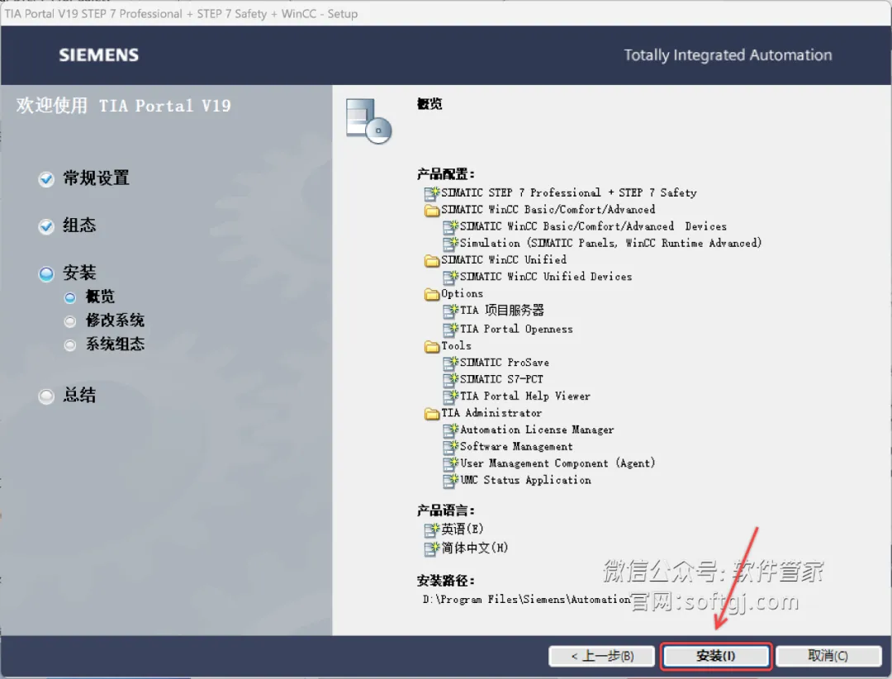Click the SIEMENS logo in header

[99, 55]
